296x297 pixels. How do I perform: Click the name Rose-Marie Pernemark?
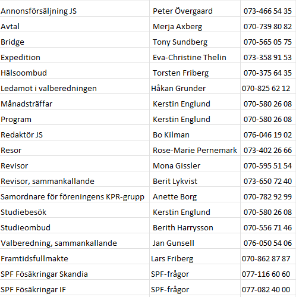[195, 151]
